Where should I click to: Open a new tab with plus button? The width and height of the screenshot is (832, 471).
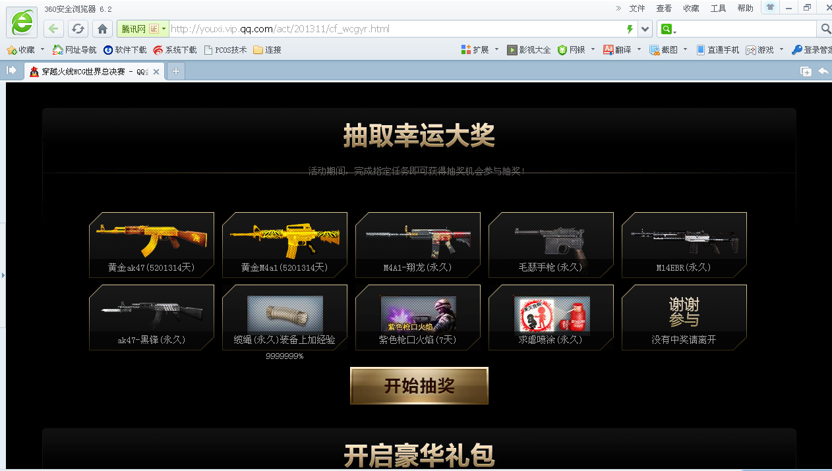[175, 72]
